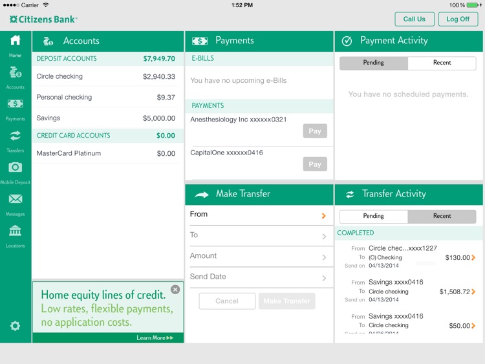Viewport: 485px width, 364px height.
Task: Click the Payment Activity checkmark icon
Action: click(x=347, y=41)
